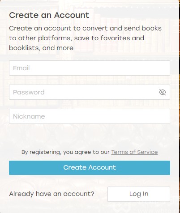Open the Terms of Service link
Image resolution: width=180 pixels, height=213 pixels.
pyautogui.click(x=134, y=152)
